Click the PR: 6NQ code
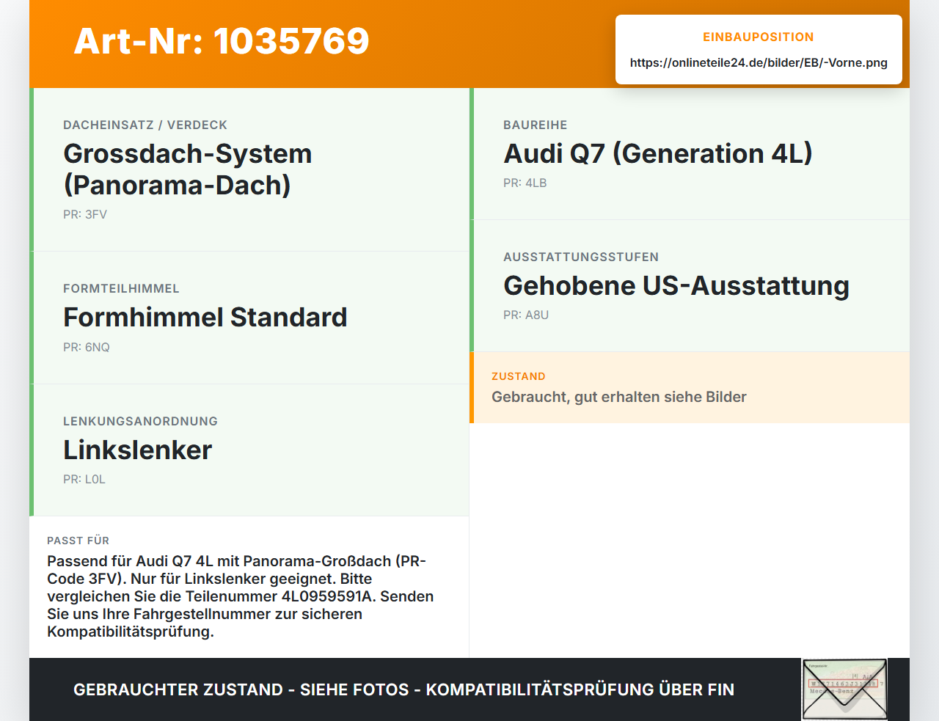 (87, 347)
